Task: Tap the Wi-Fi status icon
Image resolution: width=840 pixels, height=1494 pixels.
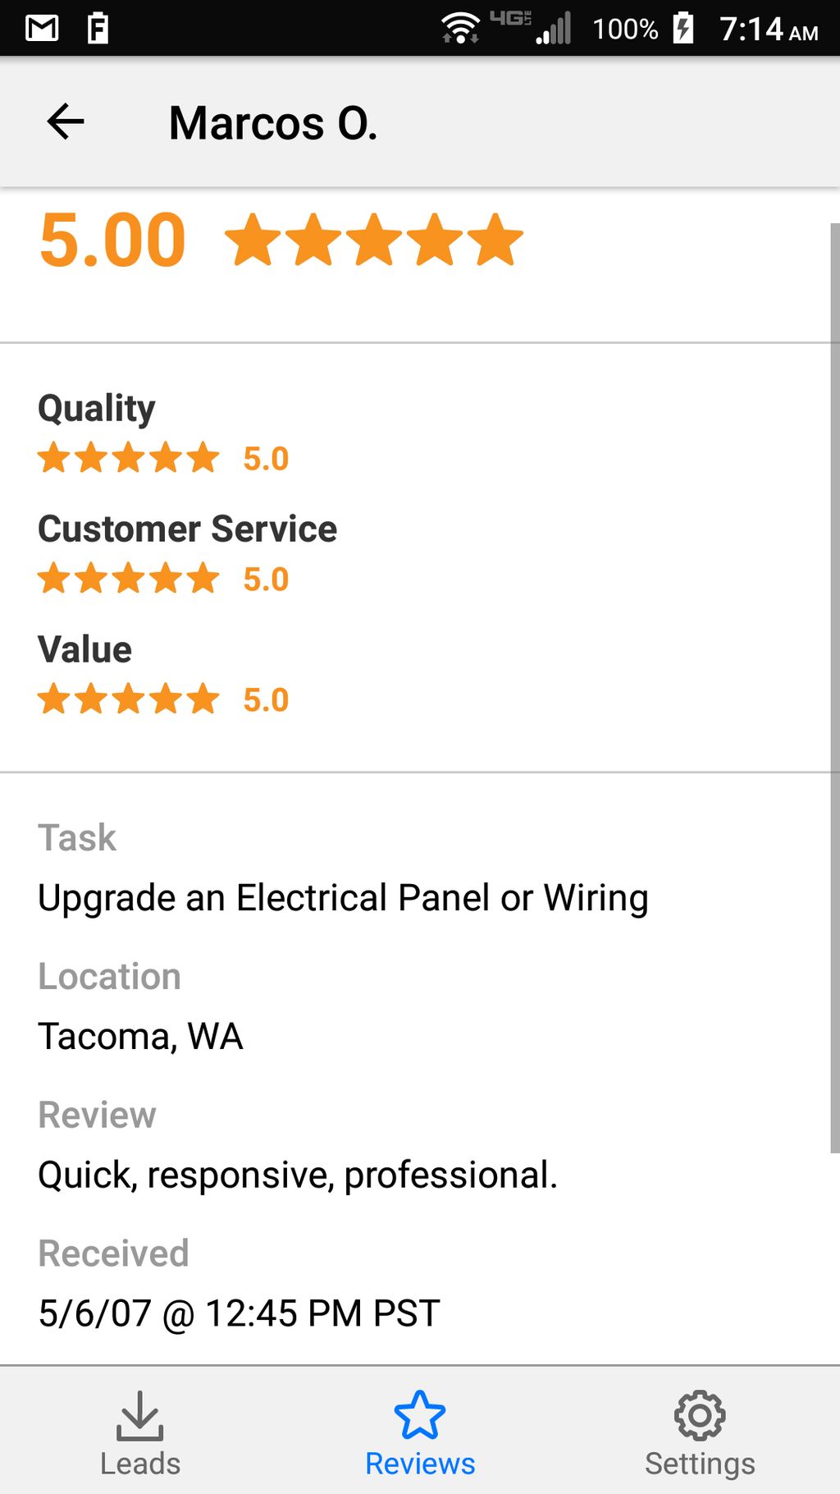Action: pos(460,29)
